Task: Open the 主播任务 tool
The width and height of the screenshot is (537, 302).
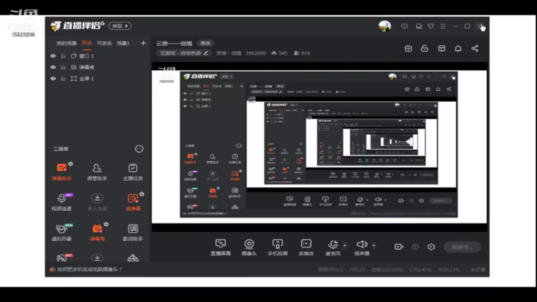Action: click(132, 172)
